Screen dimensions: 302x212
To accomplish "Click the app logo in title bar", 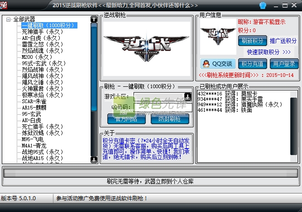I will 5,5.
